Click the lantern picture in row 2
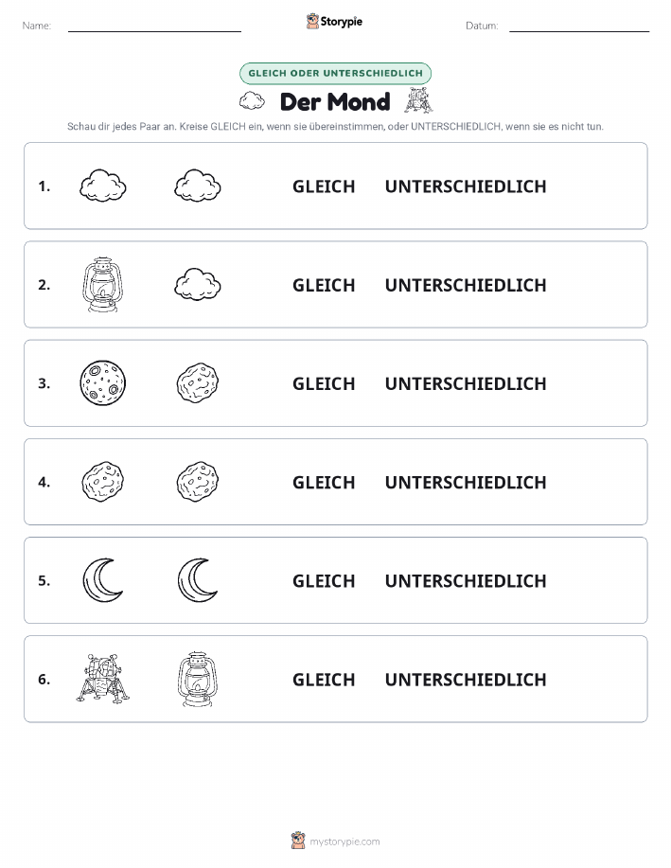Image resolution: width=671 pixels, height=868 pixels. [x=102, y=285]
